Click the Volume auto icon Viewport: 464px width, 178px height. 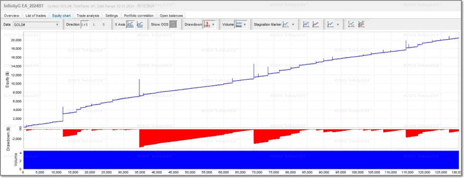tap(239, 24)
